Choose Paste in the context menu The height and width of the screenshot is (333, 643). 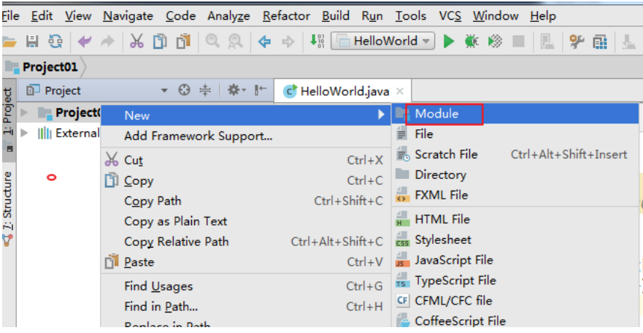pyautogui.click(x=246, y=261)
